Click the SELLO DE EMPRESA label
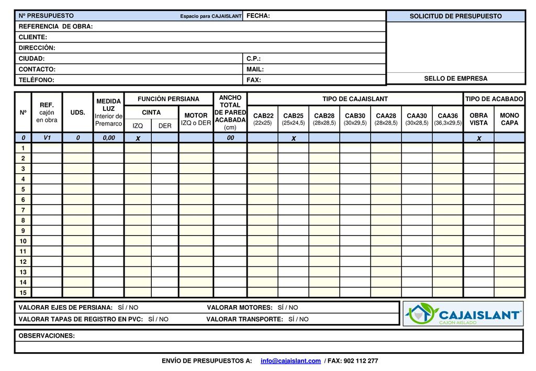 click(456, 78)
